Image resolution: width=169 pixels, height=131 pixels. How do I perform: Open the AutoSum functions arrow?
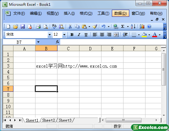click(128, 27)
